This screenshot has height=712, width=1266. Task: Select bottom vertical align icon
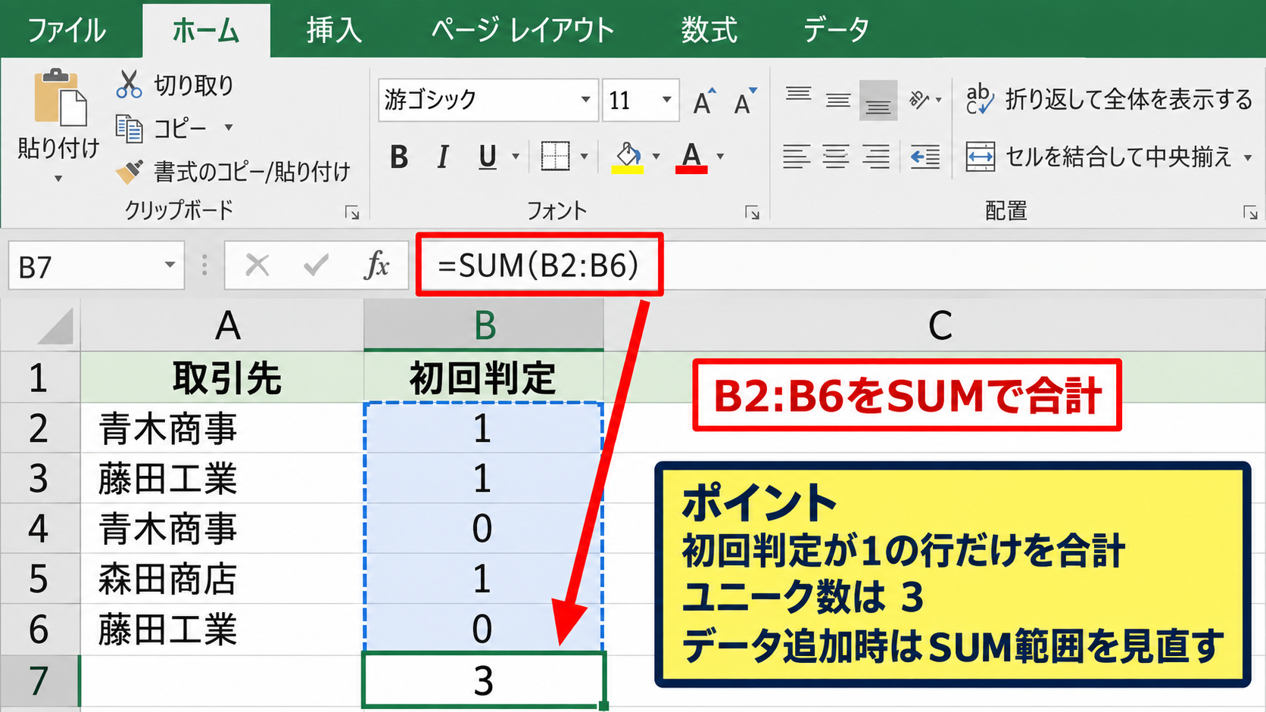878,101
